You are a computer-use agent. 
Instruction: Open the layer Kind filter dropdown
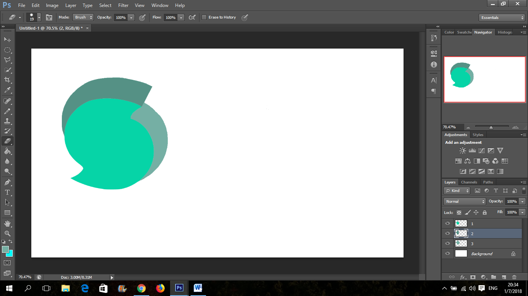point(457,190)
